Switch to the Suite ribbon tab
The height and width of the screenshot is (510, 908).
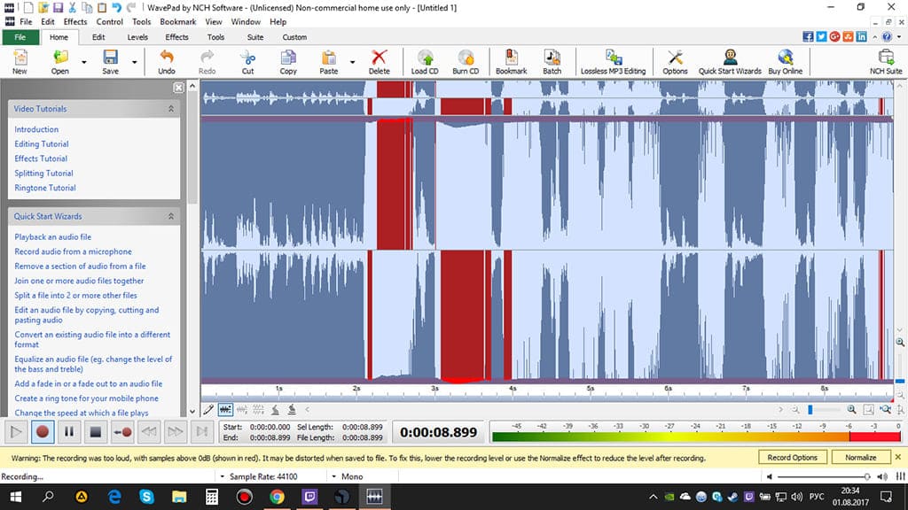click(255, 37)
